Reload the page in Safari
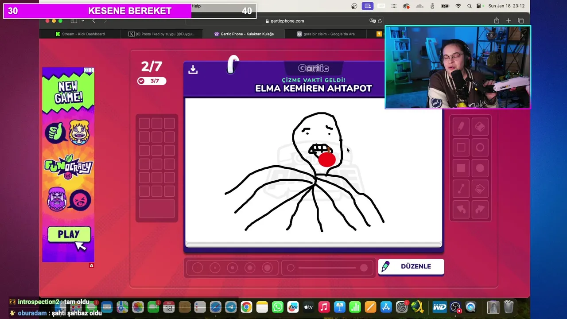Image resolution: width=567 pixels, height=319 pixels. [380, 21]
